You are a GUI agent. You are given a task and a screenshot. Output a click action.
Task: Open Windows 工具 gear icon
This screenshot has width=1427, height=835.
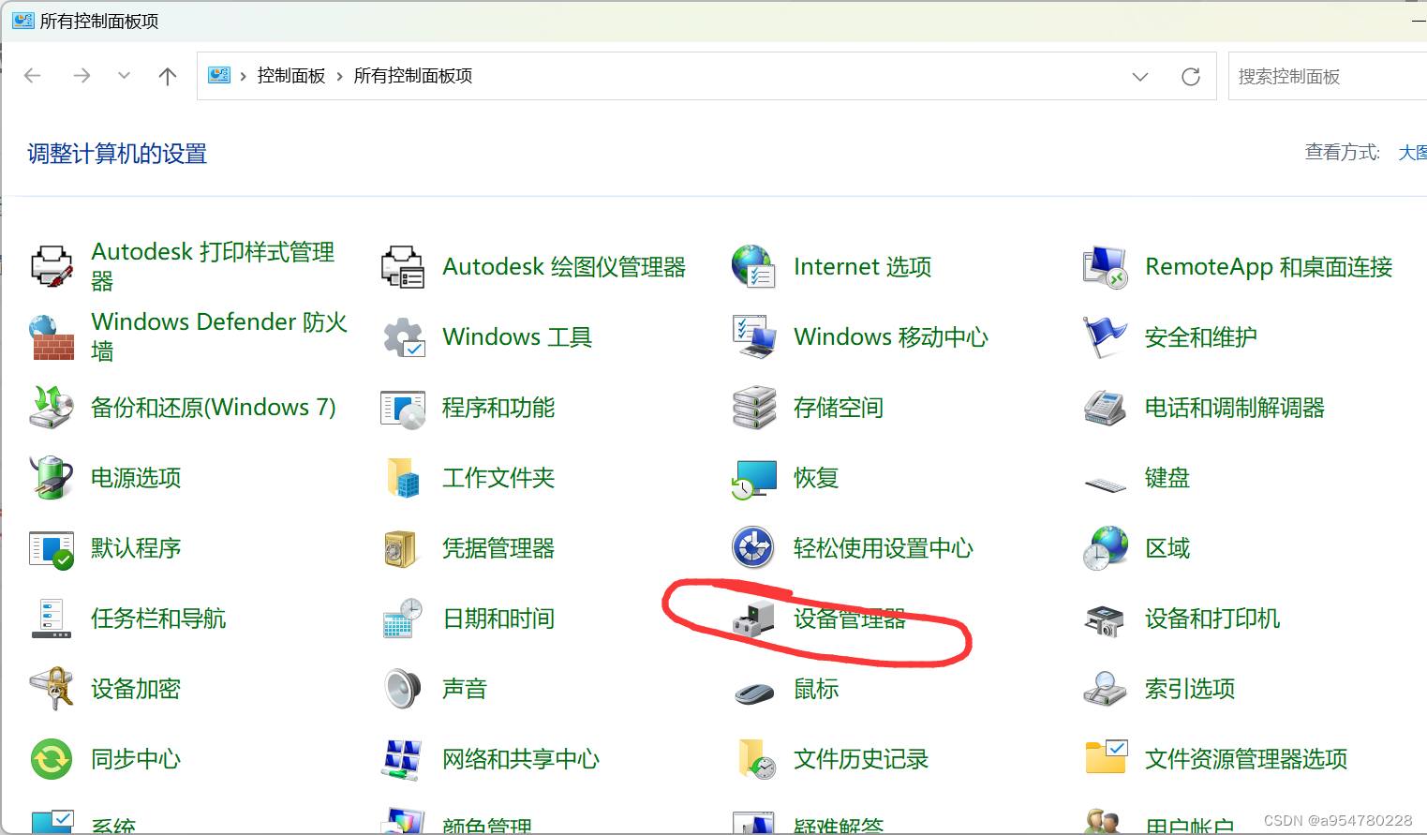403,337
